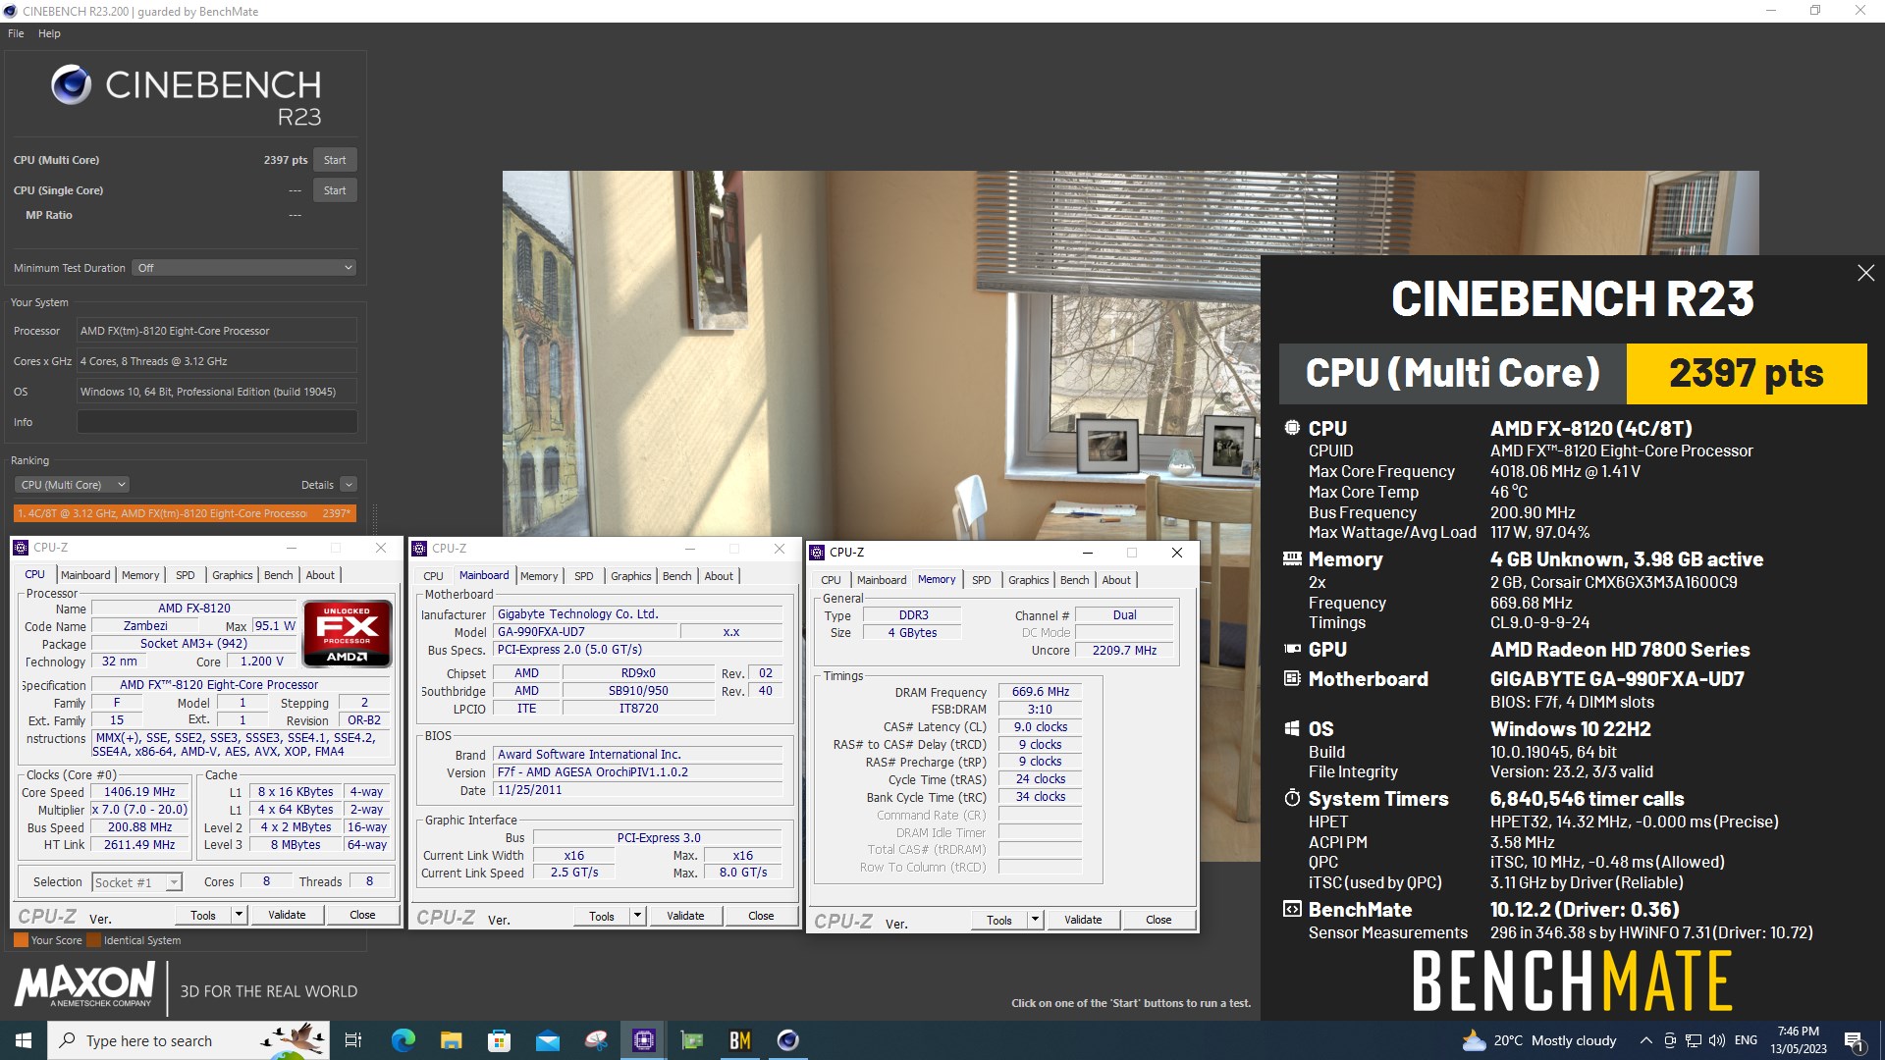Open File Explorer from the taskbar
This screenshot has width=1885, height=1060.
click(451, 1040)
